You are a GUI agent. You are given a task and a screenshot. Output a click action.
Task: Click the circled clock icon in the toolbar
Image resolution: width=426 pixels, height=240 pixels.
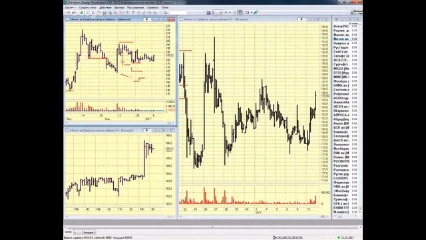(240, 12)
